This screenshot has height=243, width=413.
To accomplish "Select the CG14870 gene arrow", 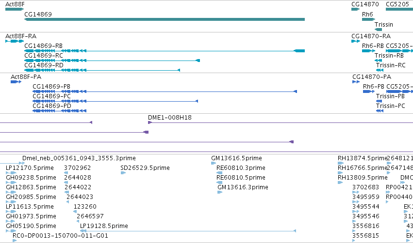I will [356, 9].
